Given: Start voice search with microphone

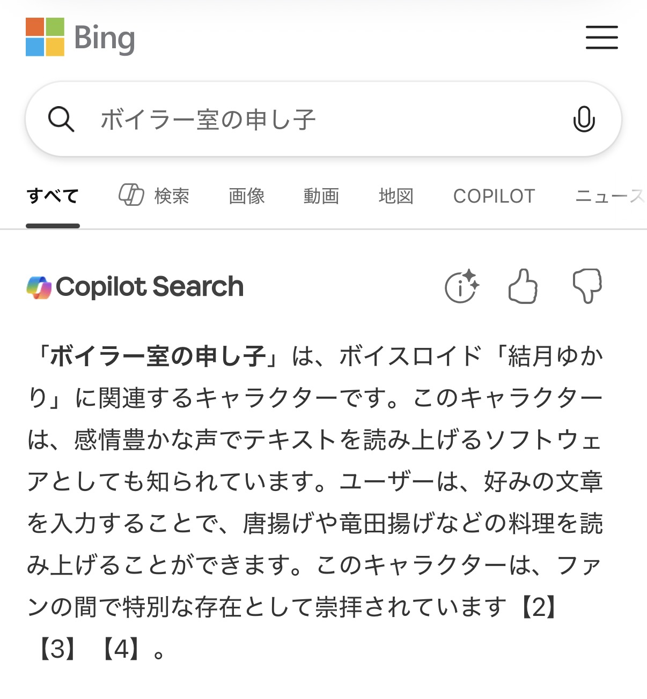Looking at the screenshot, I should point(584,119).
